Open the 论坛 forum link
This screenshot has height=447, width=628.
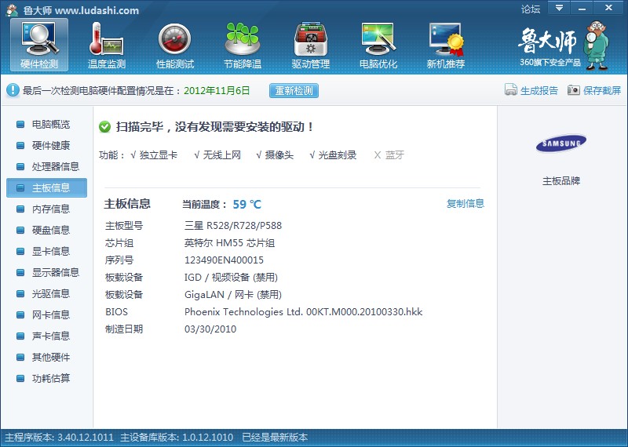(531, 9)
